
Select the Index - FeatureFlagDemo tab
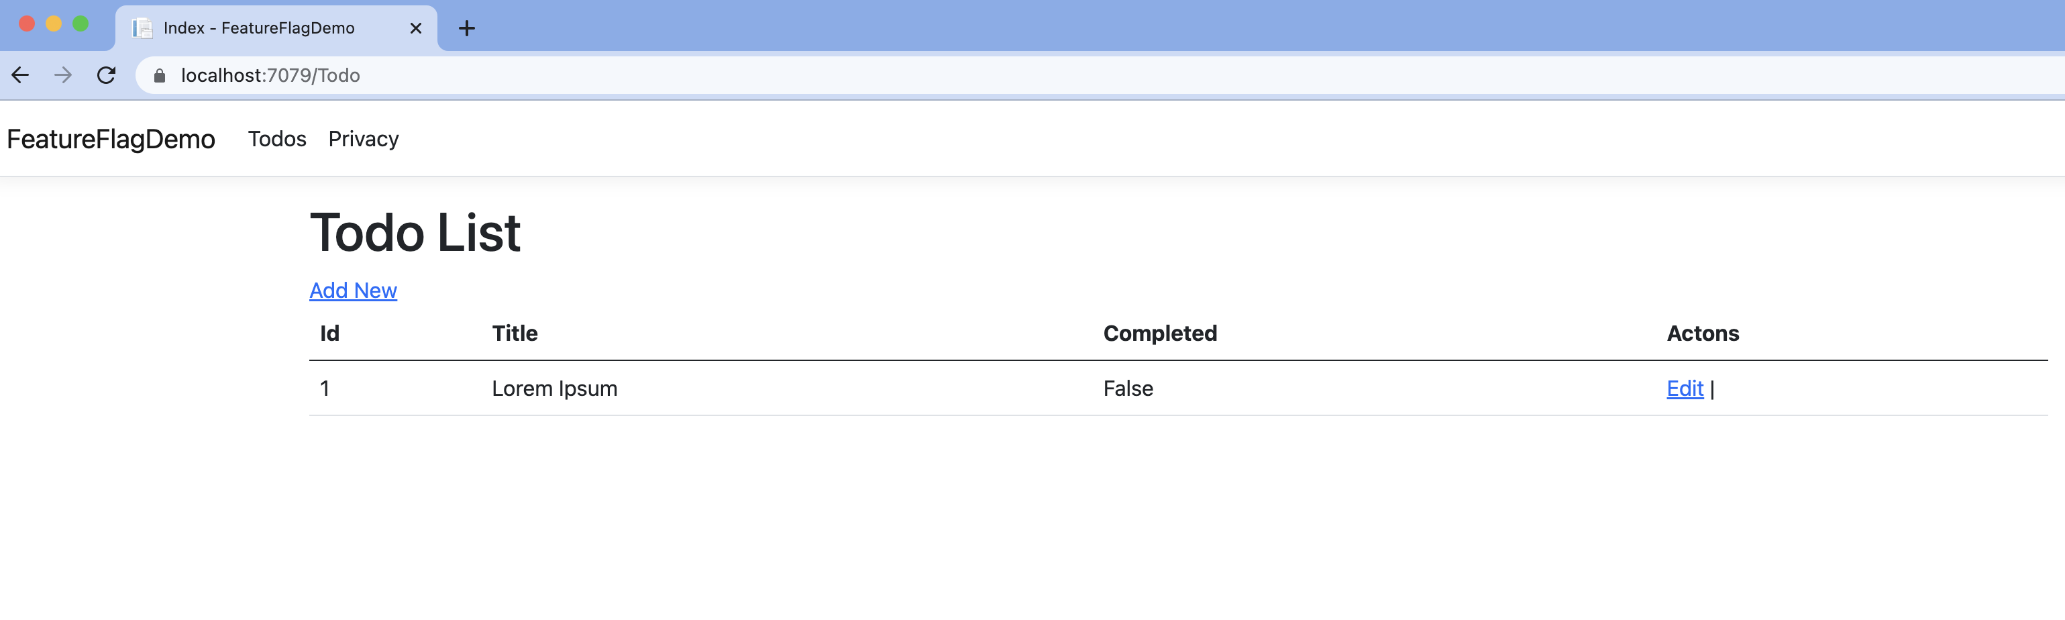point(259,29)
